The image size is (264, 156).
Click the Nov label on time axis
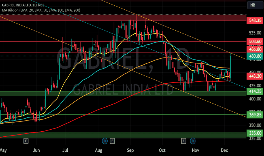tap(195, 150)
